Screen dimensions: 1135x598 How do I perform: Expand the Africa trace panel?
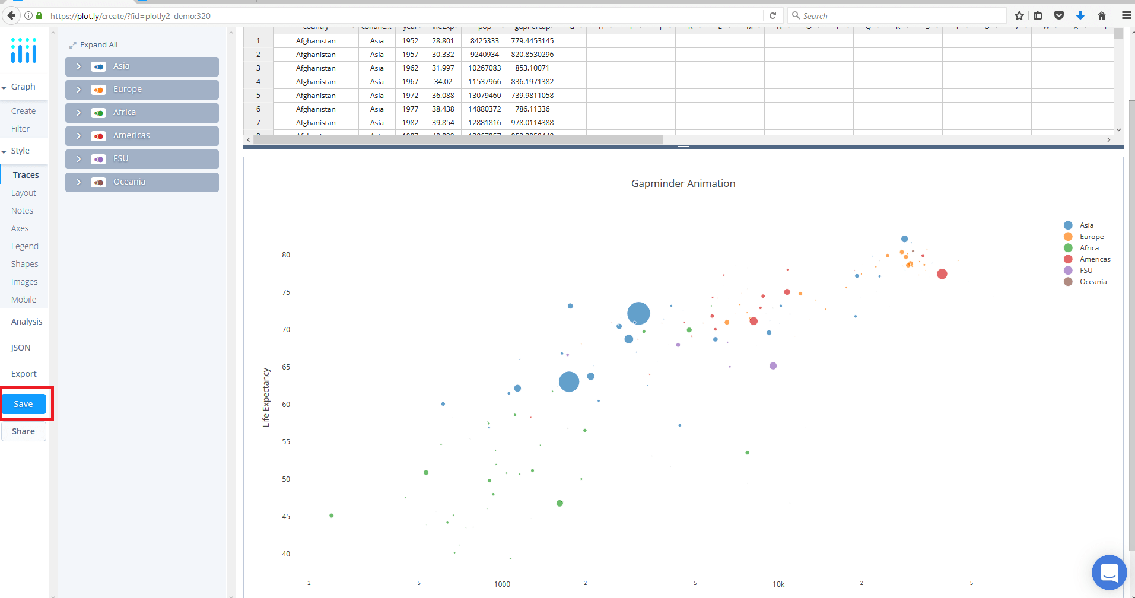(x=78, y=112)
